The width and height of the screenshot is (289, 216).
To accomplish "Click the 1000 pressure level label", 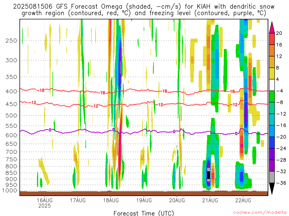I will 10,190.
